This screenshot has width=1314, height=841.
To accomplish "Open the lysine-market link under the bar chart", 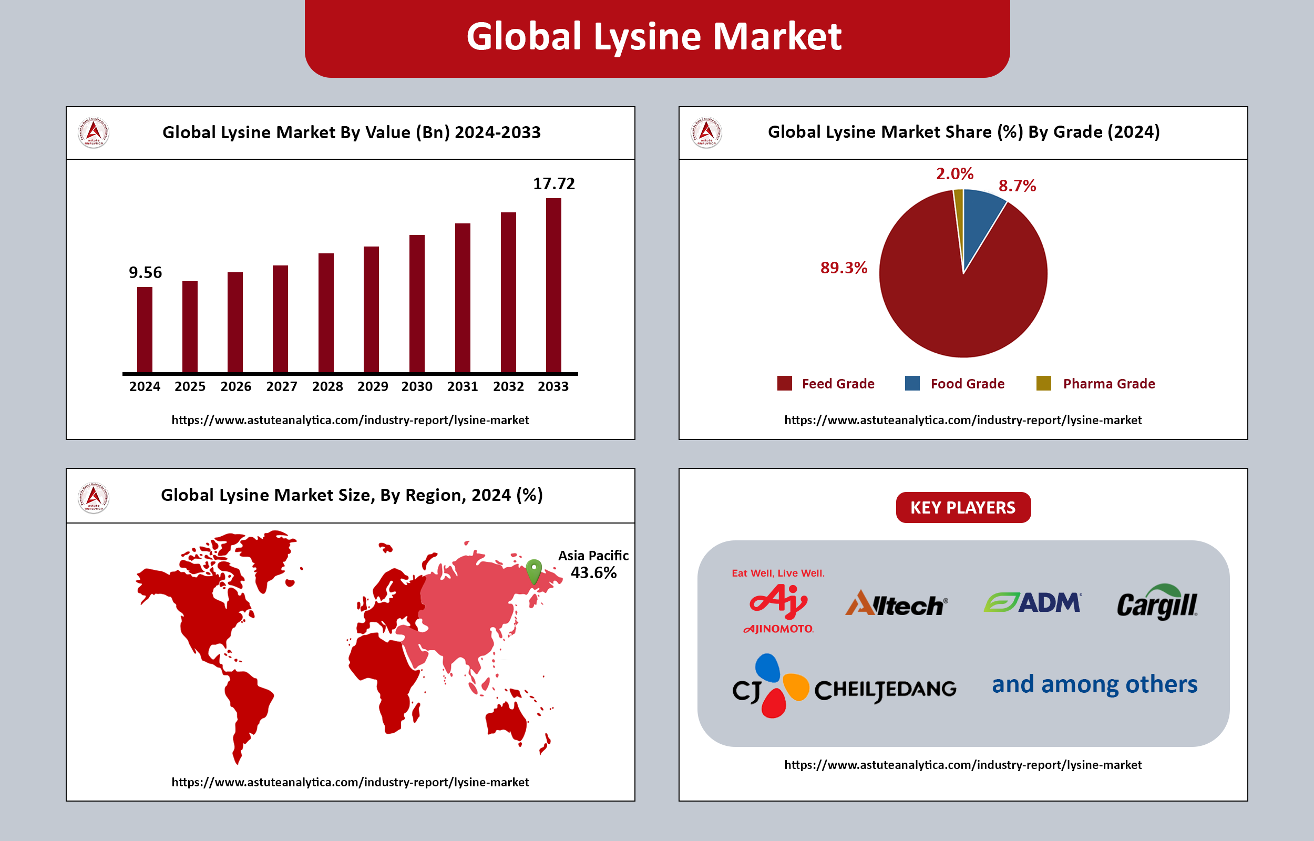I will coord(350,420).
